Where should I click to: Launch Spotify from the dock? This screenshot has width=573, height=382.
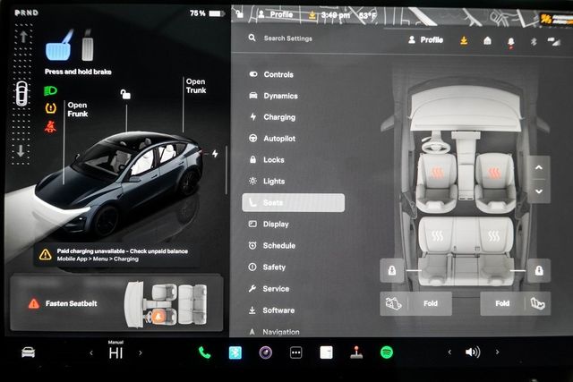click(x=387, y=352)
